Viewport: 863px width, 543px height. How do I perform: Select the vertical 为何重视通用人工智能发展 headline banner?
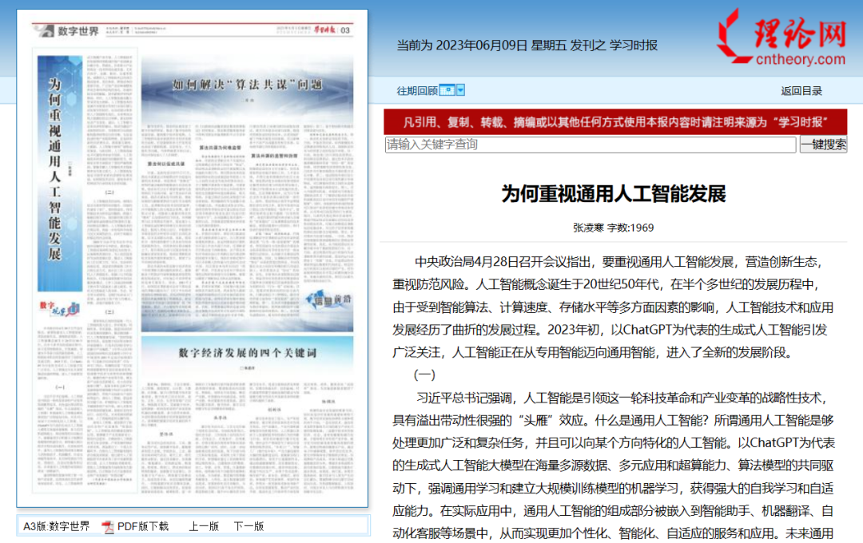[55, 172]
